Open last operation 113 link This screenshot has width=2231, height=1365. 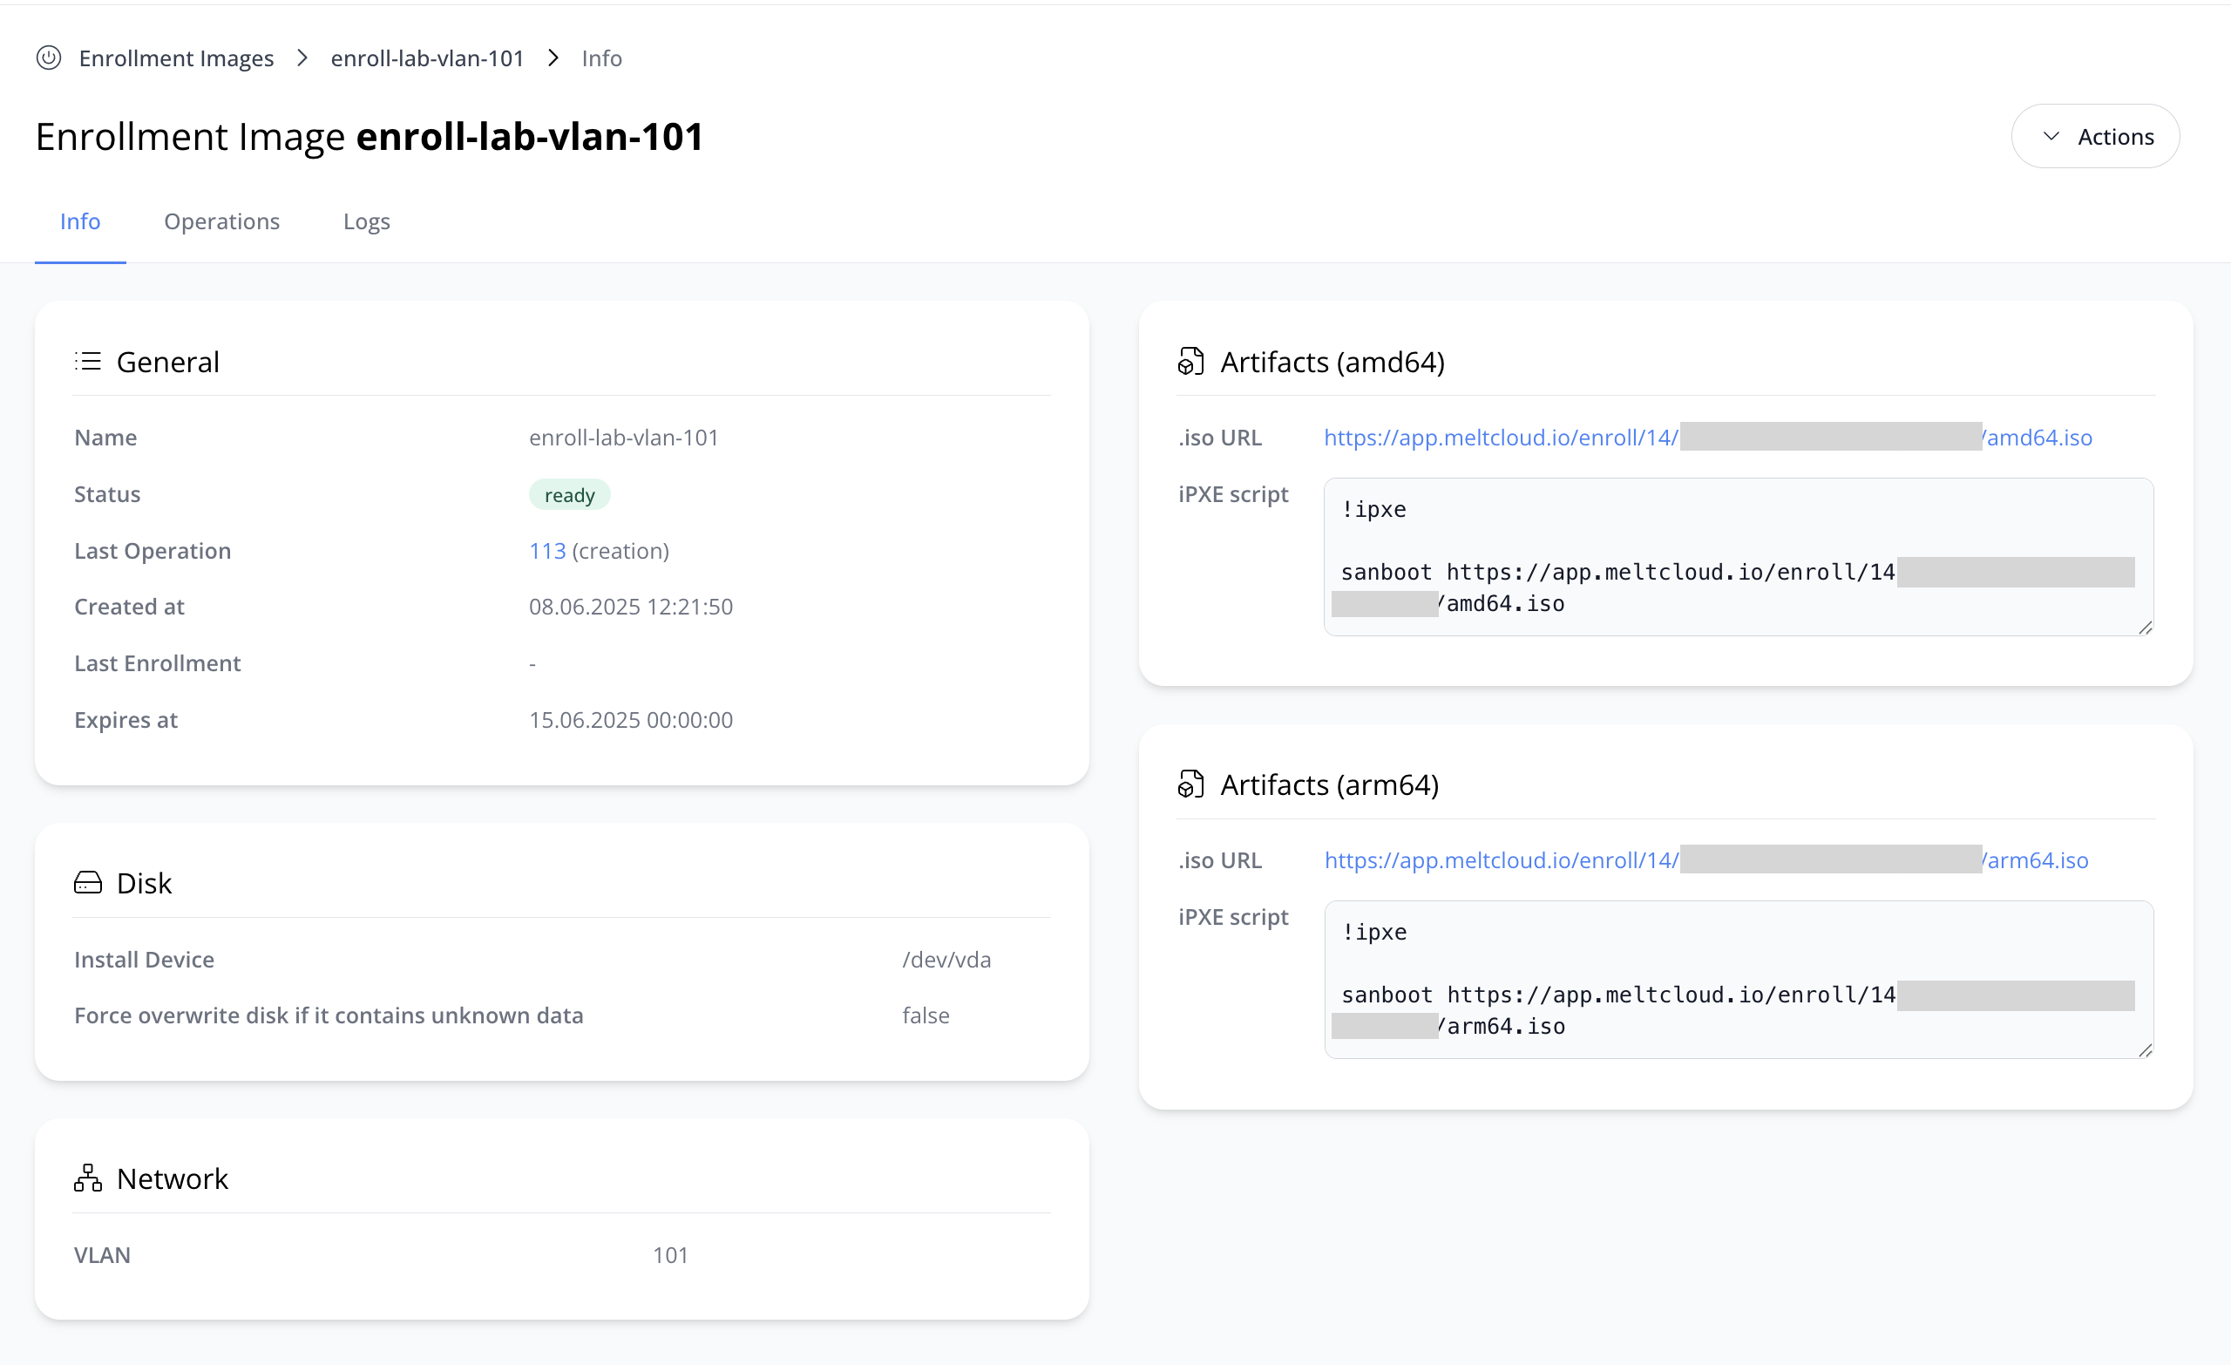pos(547,551)
